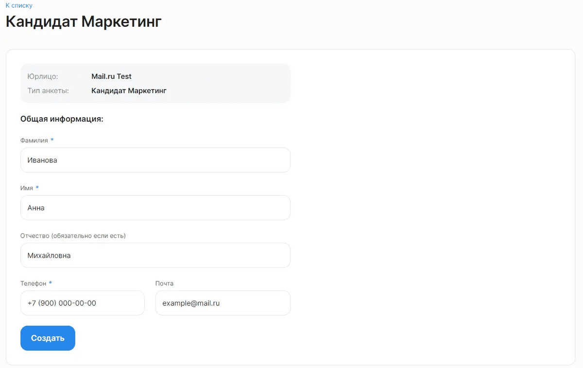Click the 'Отчество (обязательно если есть)' label
The width and height of the screenshot is (583, 368).
click(x=73, y=236)
